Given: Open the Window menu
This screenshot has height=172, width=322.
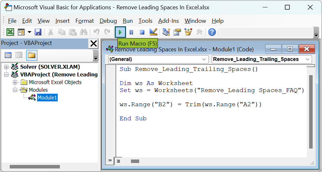Looking at the screenshot, I should point(195,21).
